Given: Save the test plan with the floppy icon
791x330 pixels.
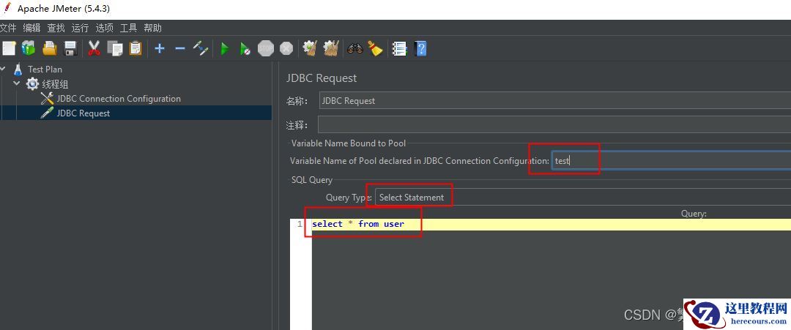Looking at the screenshot, I should click(x=70, y=48).
